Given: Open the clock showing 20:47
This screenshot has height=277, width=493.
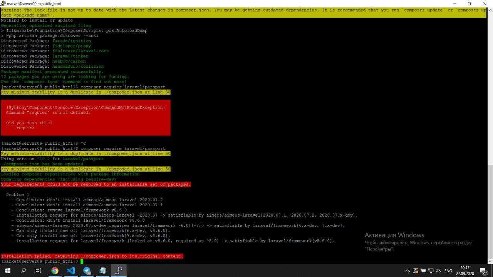Looking at the screenshot, I should click(465, 271).
